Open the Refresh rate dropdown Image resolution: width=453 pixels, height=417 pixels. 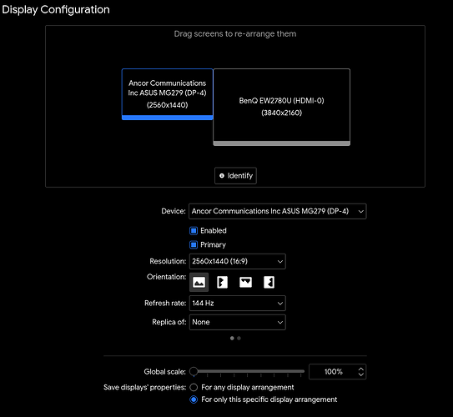pyautogui.click(x=238, y=304)
